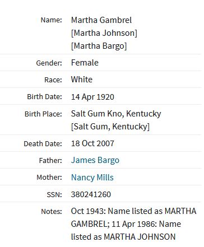Screen dimensions: 204x247
Task: Select the name Martha Gambrel
Action: pos(101,20)
